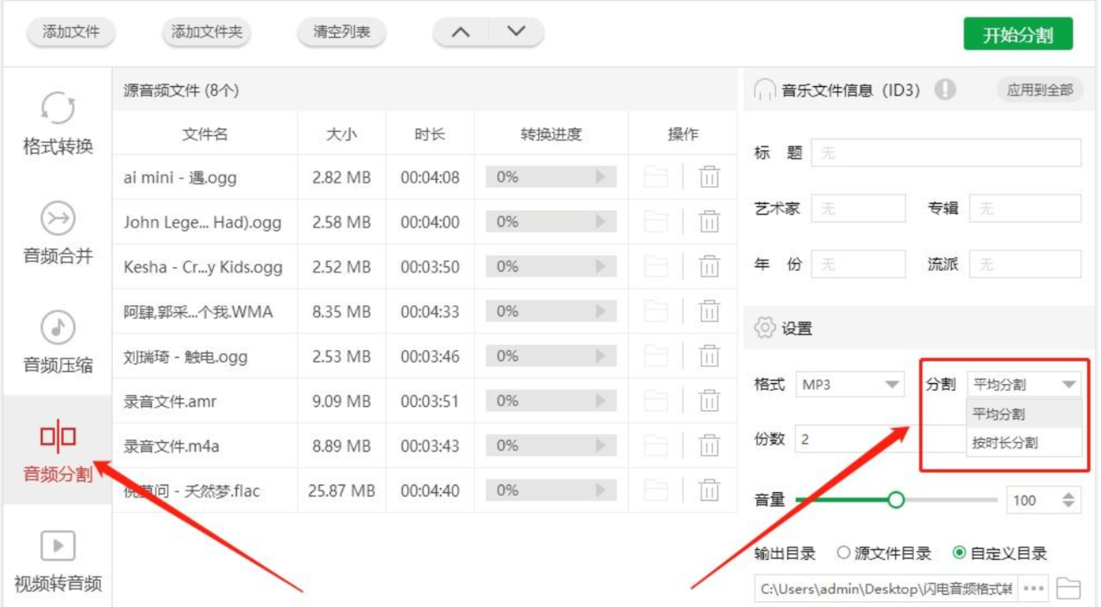Viewport: 1101px width, 607px height.
Task: Click the 添加文件夹 button
Action: click(x=206, y=32)
